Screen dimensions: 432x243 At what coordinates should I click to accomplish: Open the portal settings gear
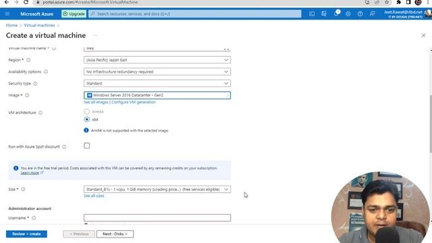(348, 13)
